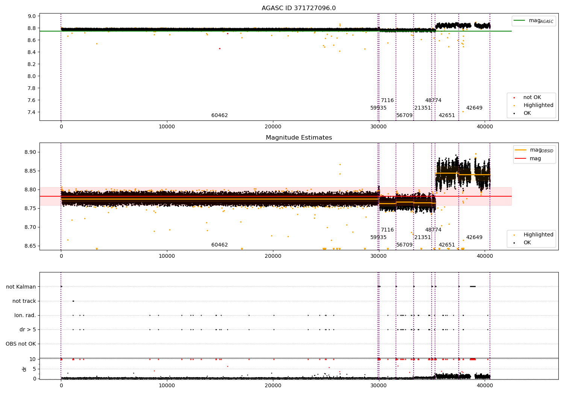
Task: Click the 8.85 y-tick label in middle plot
Action: tap(30, 171)
